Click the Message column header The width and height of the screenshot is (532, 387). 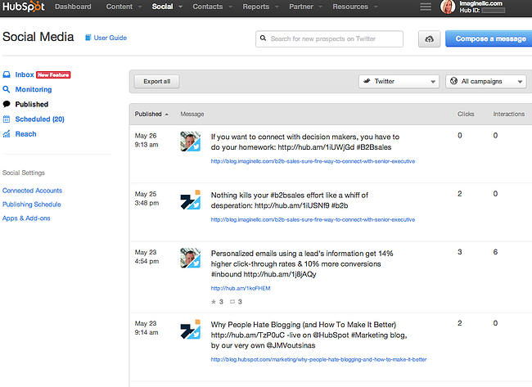click(x=192, y=114)
